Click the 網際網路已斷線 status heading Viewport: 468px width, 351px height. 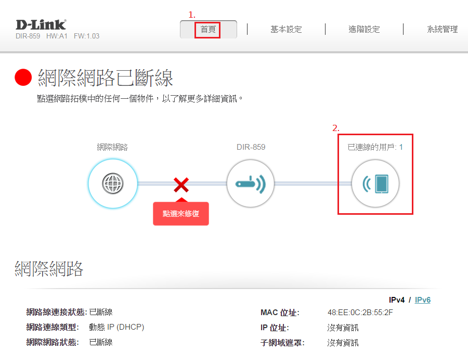106,79
